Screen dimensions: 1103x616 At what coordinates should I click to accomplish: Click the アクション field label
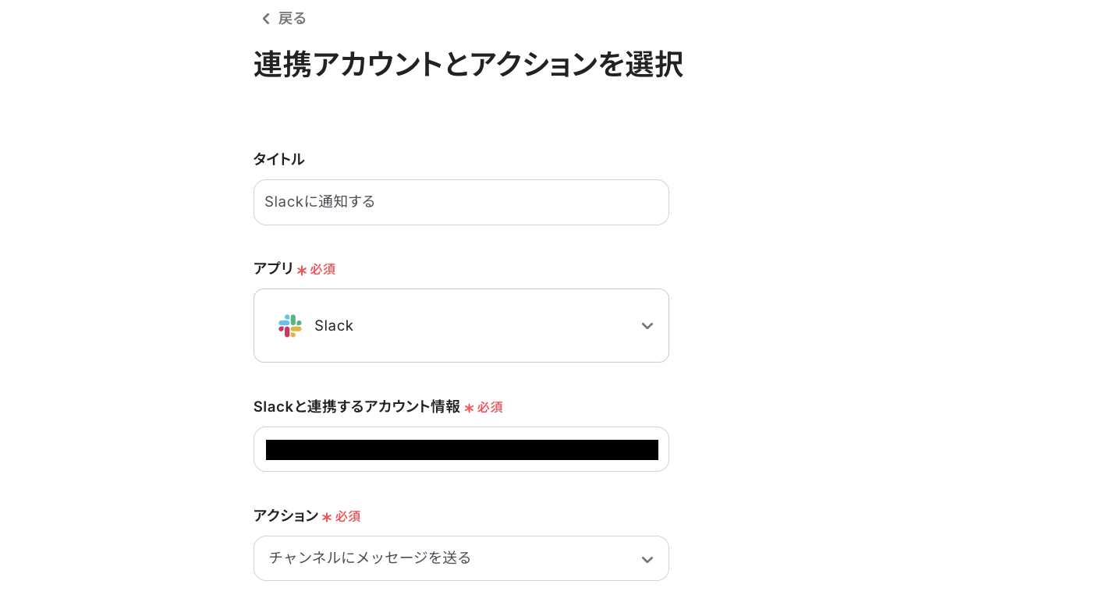pos(286,515)
